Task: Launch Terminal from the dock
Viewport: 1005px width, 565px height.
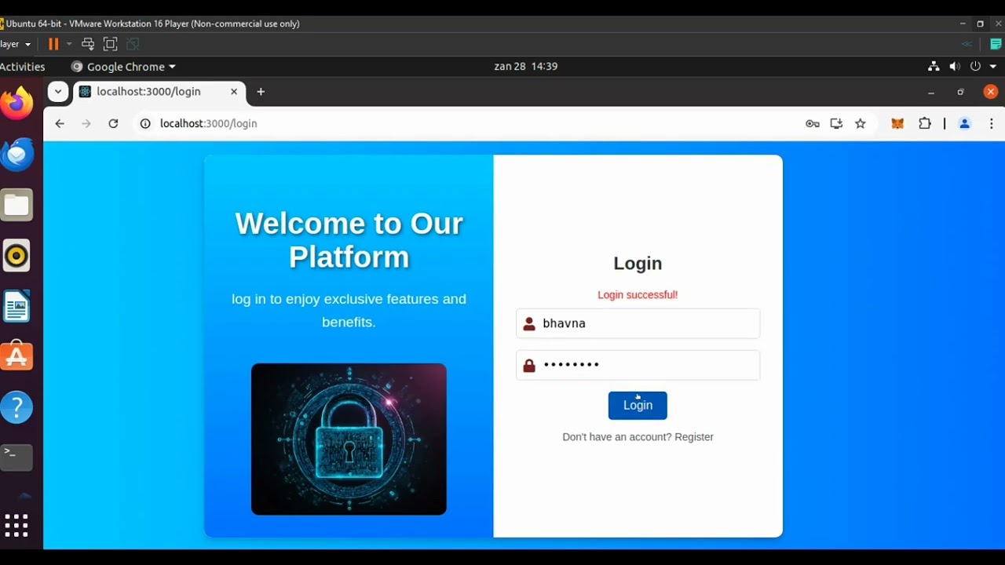Action: pos(16,457)
